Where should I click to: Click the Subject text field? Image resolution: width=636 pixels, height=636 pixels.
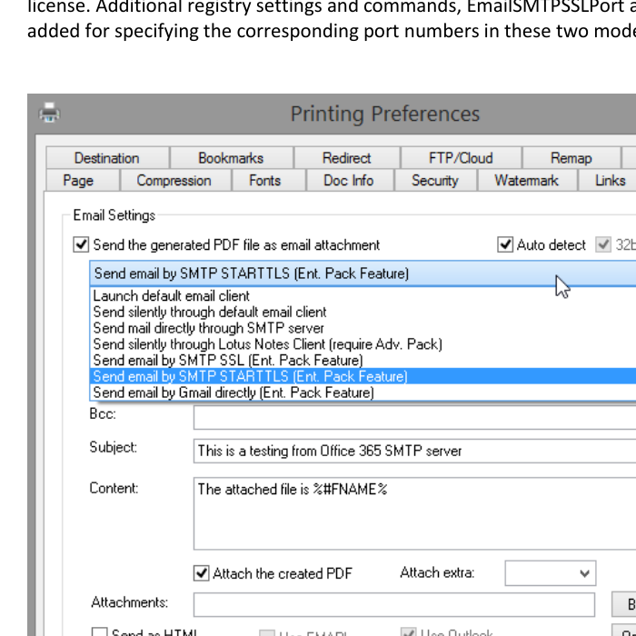[414, 451]
